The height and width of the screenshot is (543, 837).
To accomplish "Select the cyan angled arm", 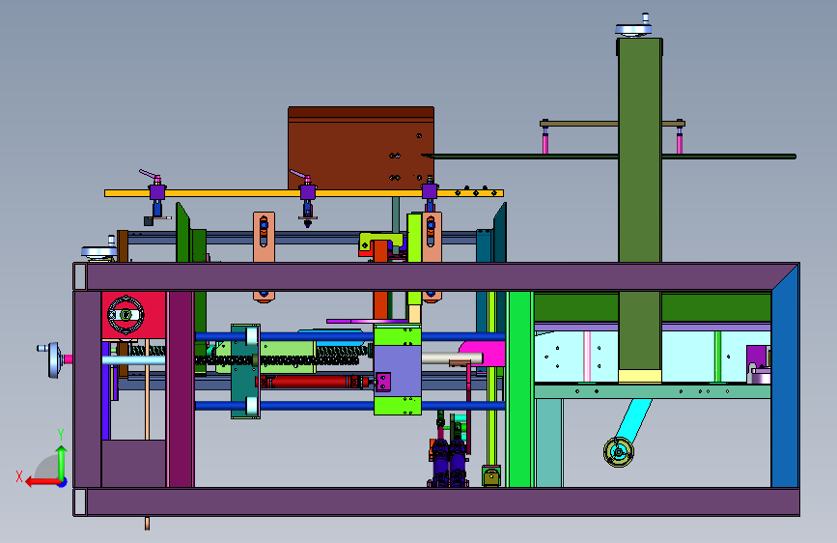I will [x=634, y=420].
